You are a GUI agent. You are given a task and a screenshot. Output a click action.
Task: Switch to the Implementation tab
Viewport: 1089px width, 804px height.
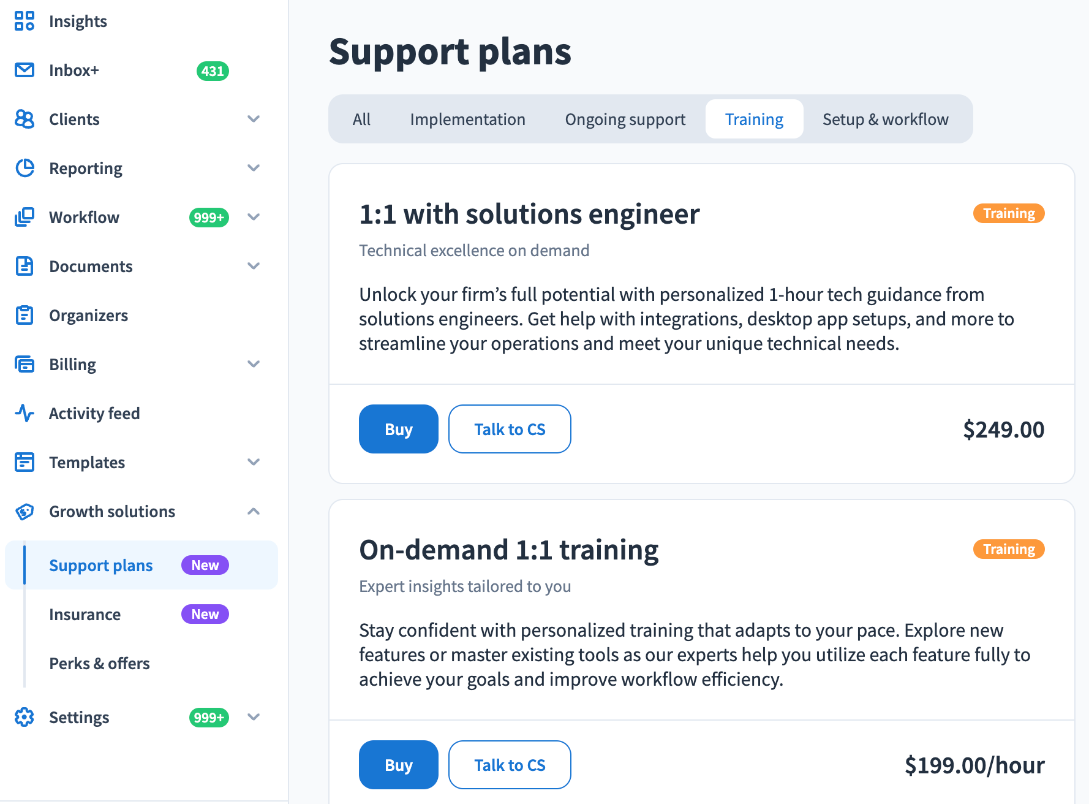[467, 119]
